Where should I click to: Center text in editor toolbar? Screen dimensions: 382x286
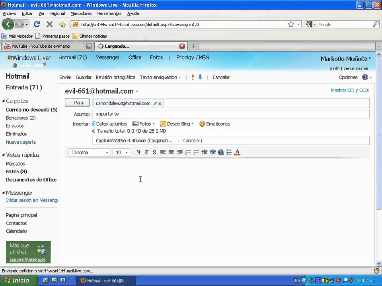click(x=171, y=152)
